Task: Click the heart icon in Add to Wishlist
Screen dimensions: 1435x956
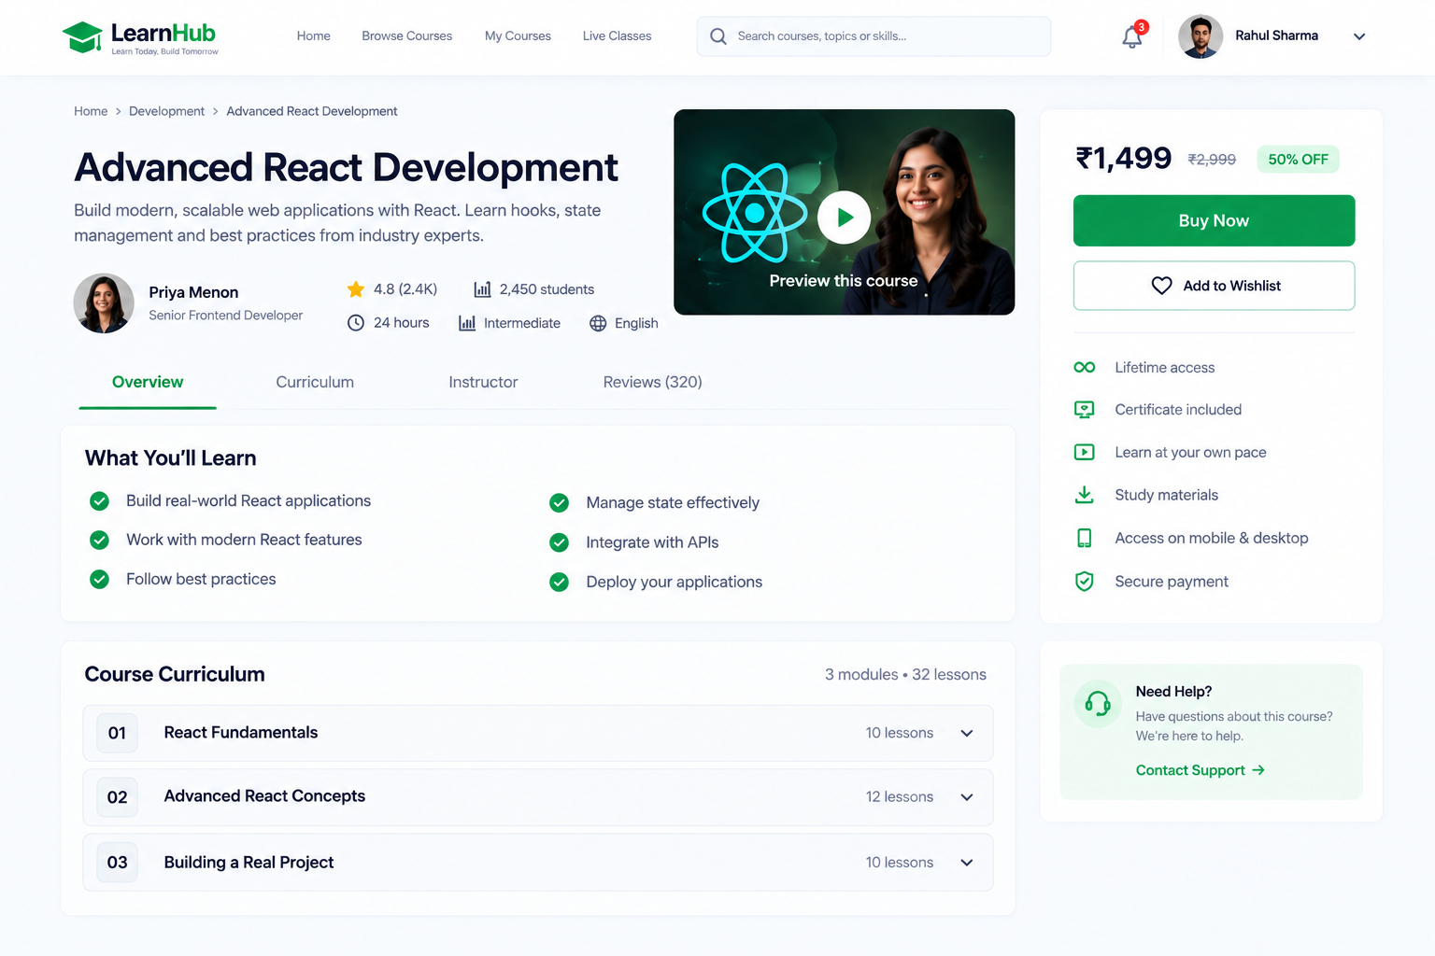Action: point(1161,286)
